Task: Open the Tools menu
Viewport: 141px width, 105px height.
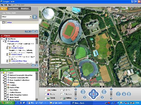Action: pyautogui.click(x=18, y=5)
